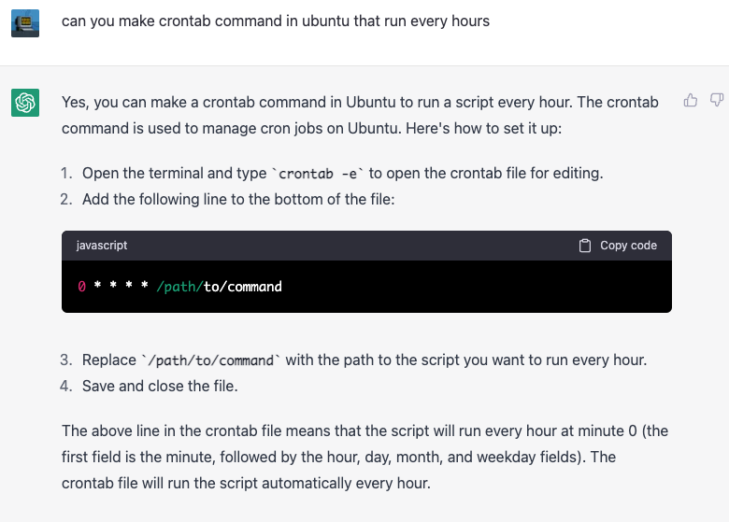Screen dimensions: 729x522
Task: Click the thumbs up feedback icon
Action: tap(691, 100)
